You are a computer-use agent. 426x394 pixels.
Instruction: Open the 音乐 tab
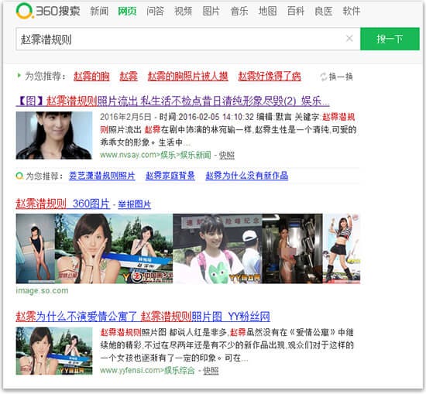239,11
